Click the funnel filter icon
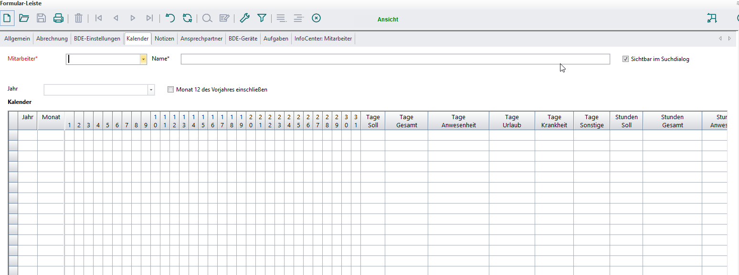The image size is (739, 275). [262, 18]
